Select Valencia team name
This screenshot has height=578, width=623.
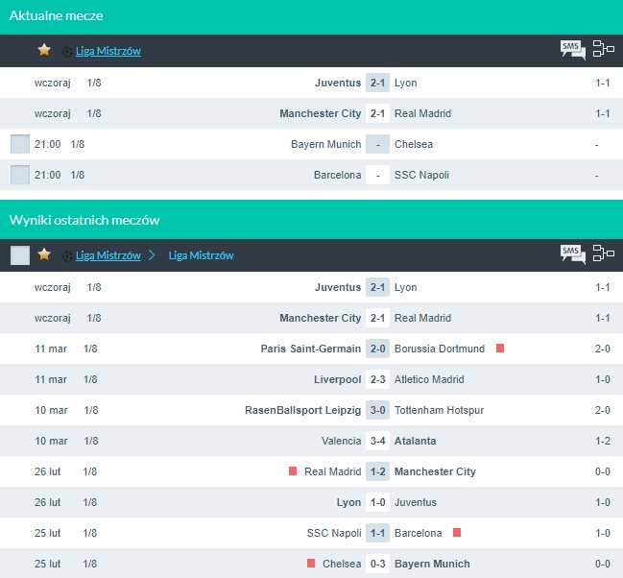pos(342,441)
